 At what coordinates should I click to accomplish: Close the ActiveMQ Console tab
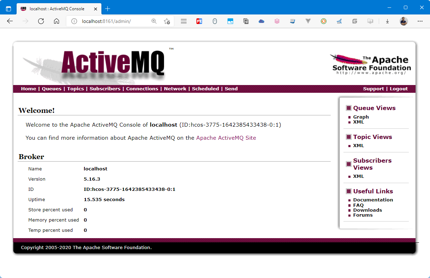tap(95, 8)
